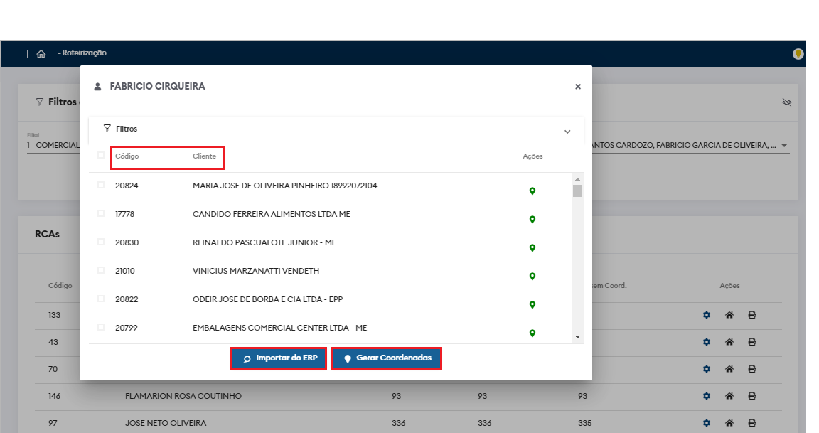
Task: Click the gear icon in RCA row 133
Action: coord(707,315)
